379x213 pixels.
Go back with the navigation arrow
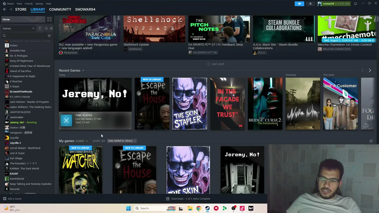[x=4, y=9]
